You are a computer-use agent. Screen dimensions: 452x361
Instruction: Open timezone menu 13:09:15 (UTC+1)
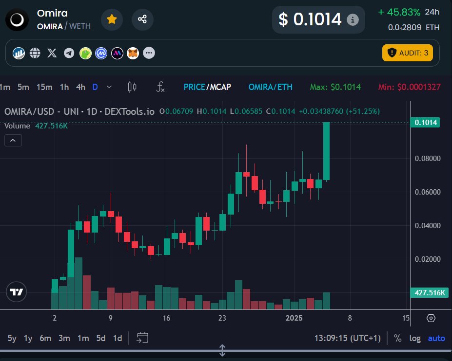347,338
